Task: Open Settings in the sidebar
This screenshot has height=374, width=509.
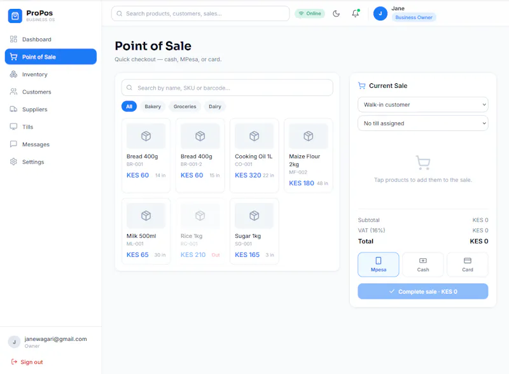Action: (51, 162)
